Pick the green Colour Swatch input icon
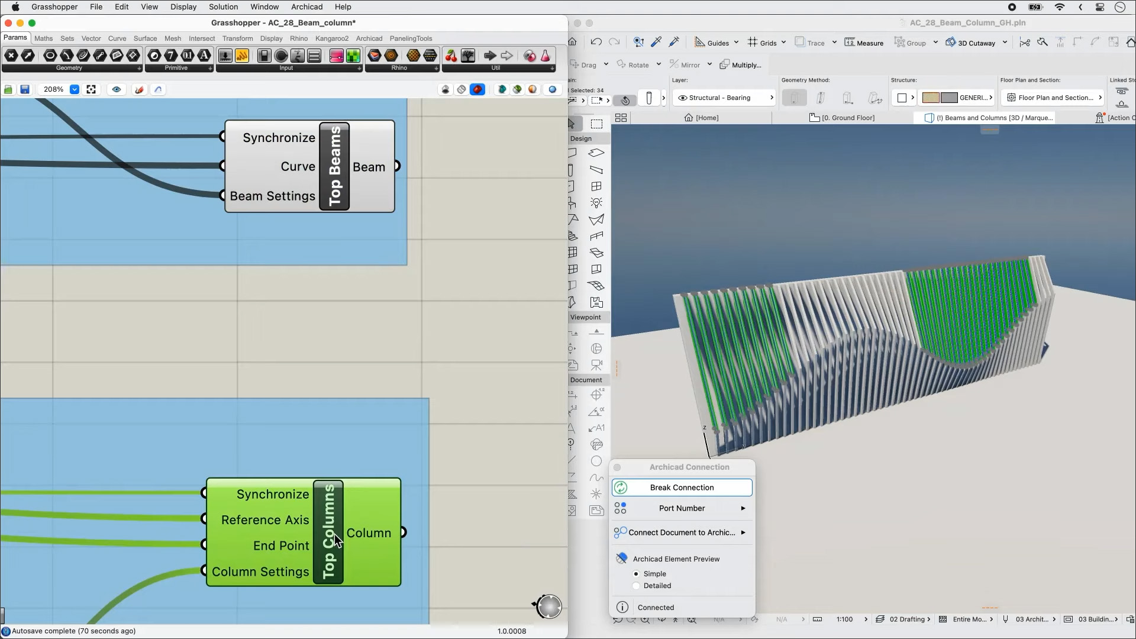The image size is (1136, 639). pyautogui.click(x=353, y=56)
